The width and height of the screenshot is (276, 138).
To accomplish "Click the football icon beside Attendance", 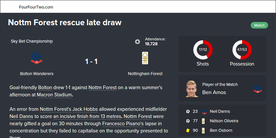I will click(138, 42).
